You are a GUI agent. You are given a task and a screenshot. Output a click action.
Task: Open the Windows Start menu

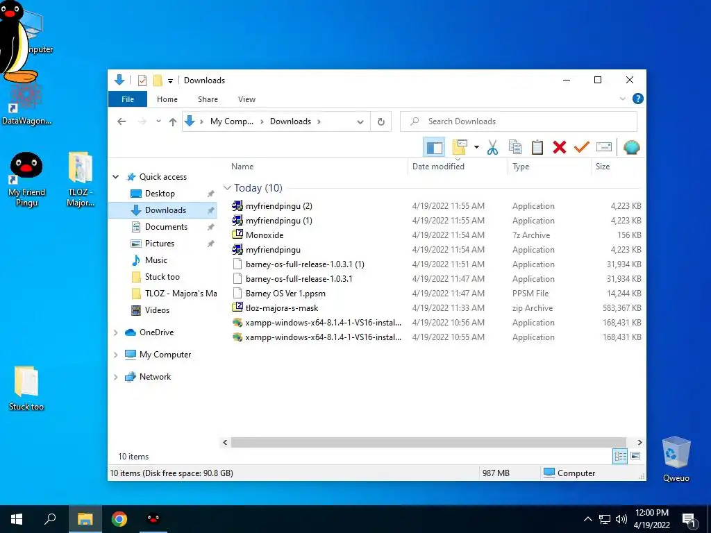click(17, 519)
